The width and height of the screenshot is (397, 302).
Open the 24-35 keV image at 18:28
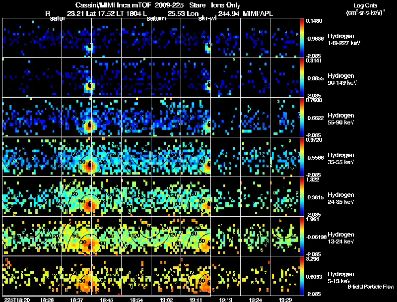[x=47, y=196]
